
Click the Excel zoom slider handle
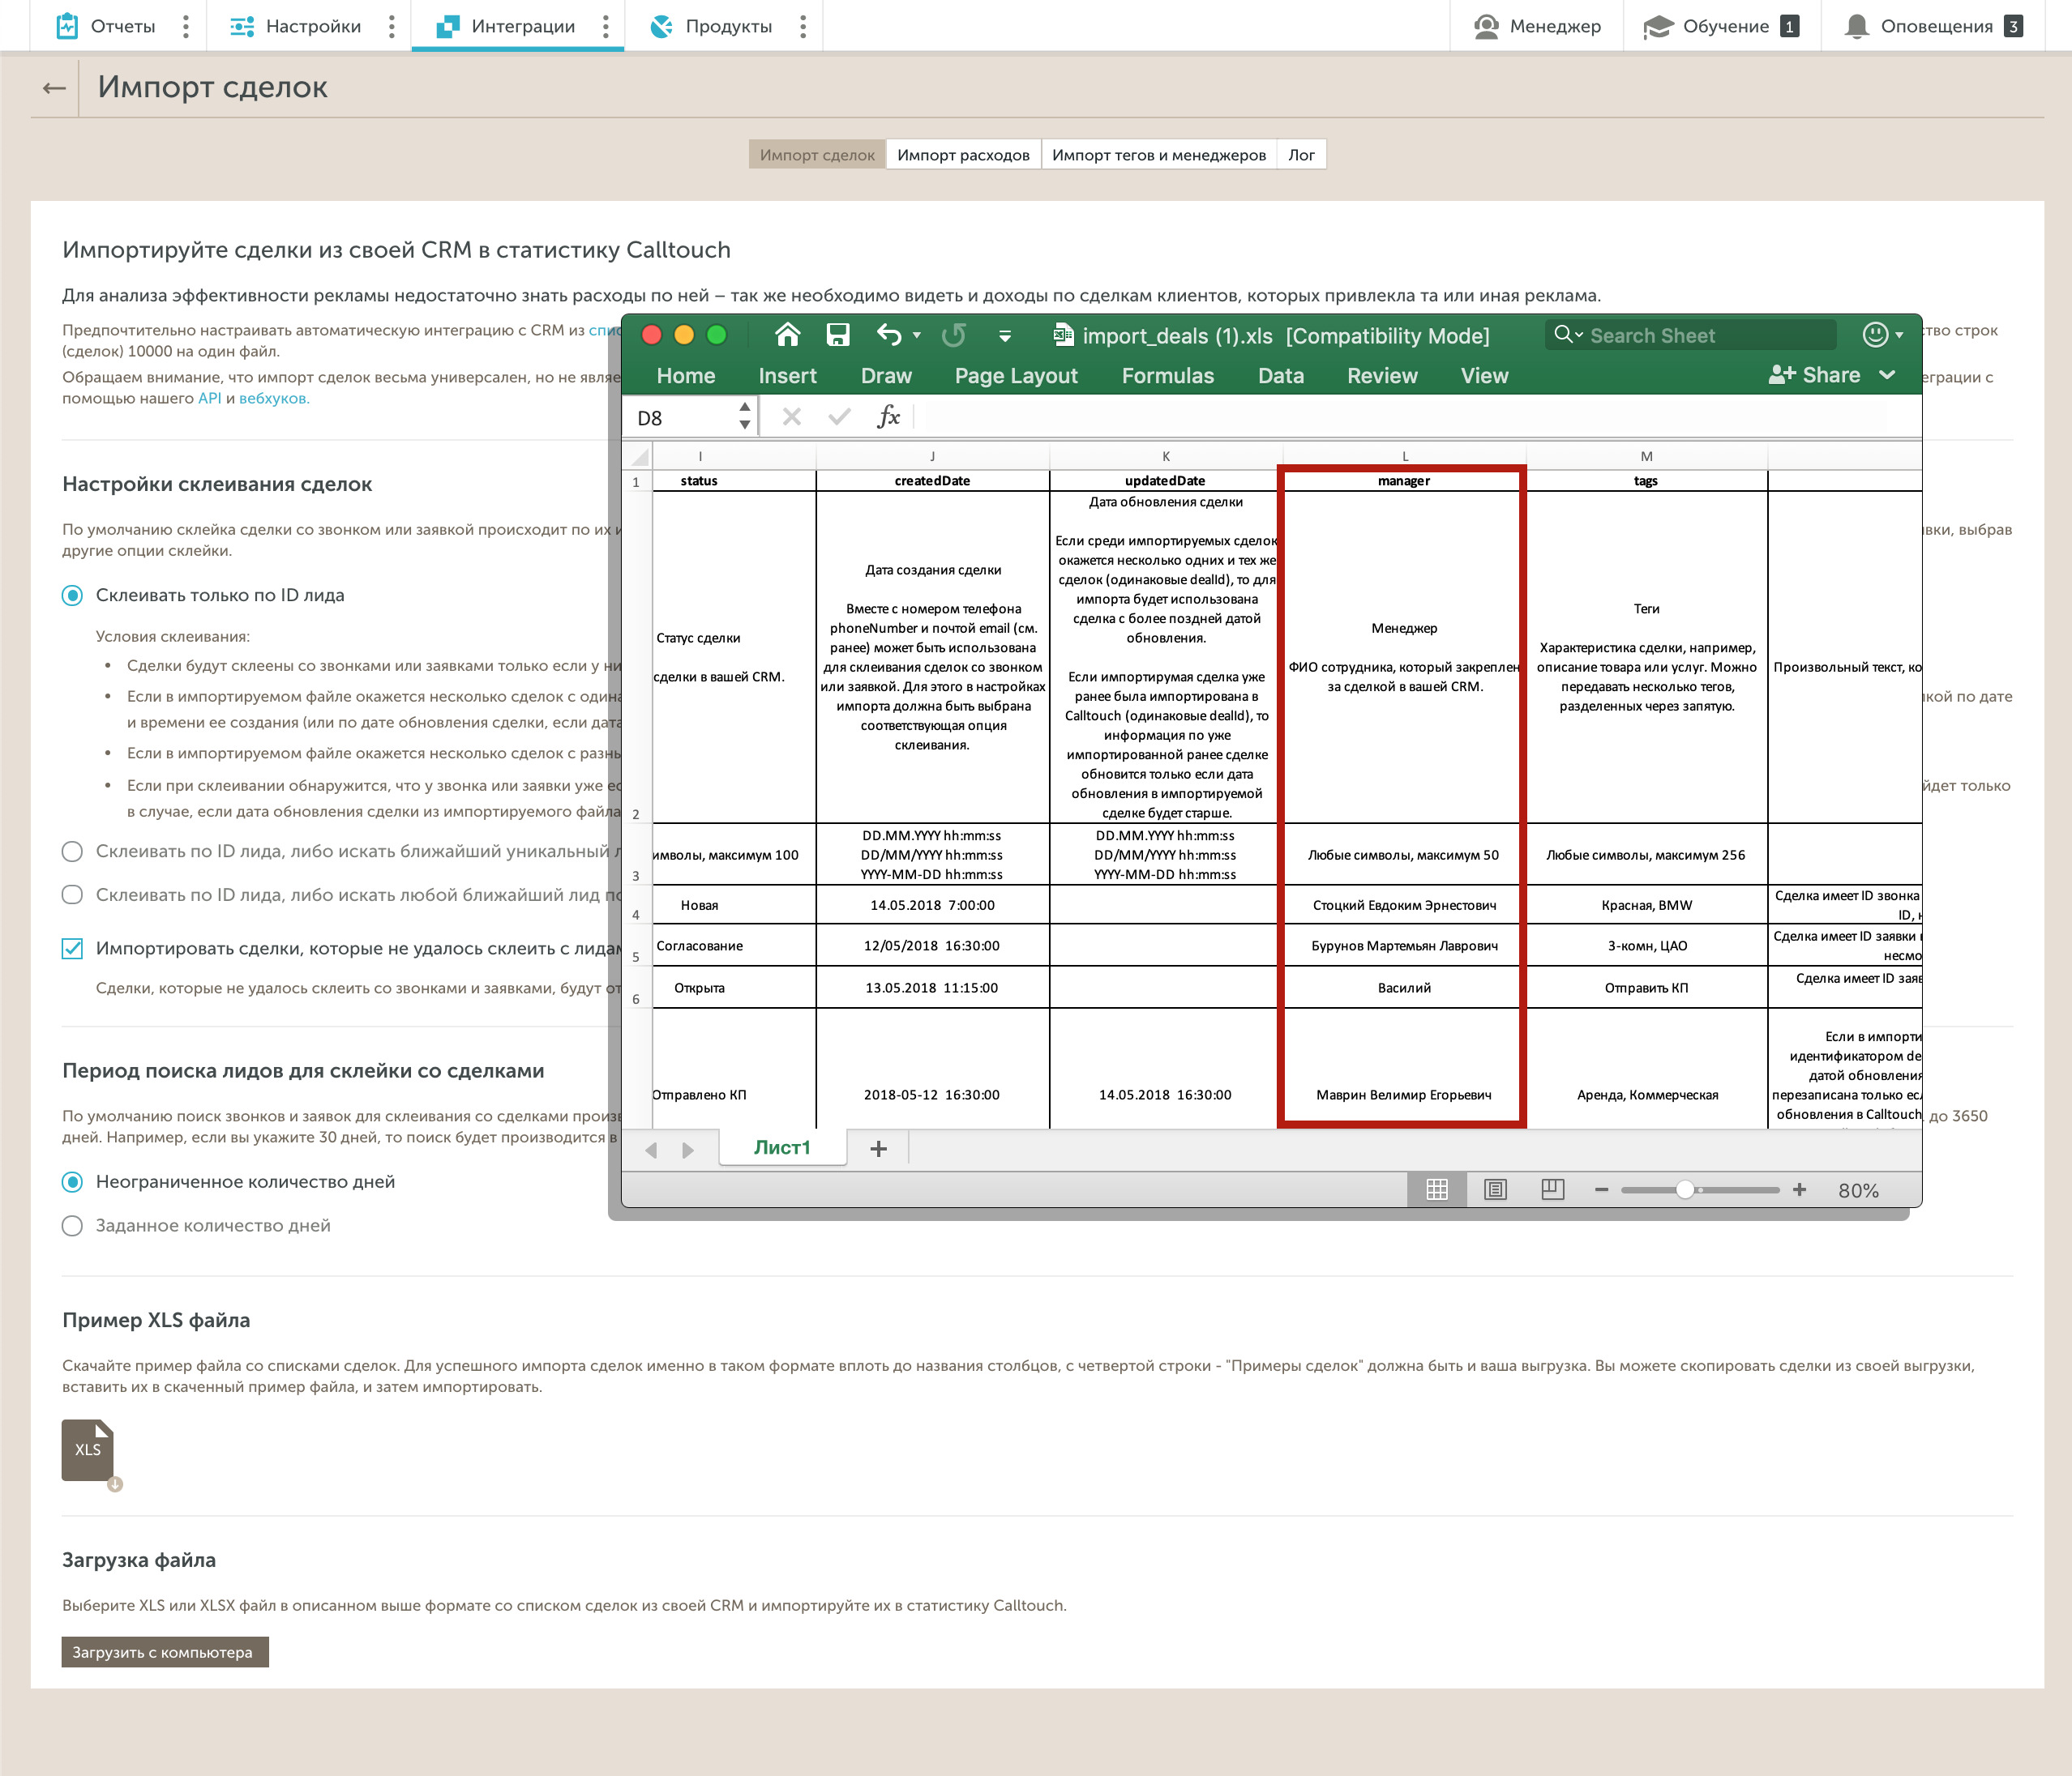pyautogui.click(x=1685, y=1189)
